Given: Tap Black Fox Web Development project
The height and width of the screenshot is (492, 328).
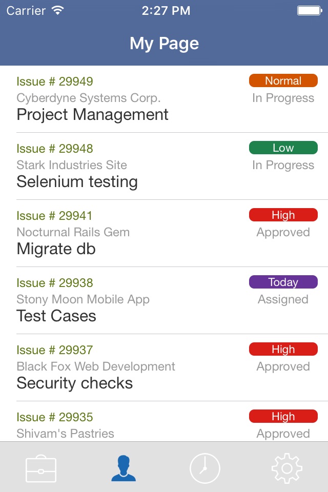Looking at the screenshot, I should pyautogui.click(x=96, y=366).
